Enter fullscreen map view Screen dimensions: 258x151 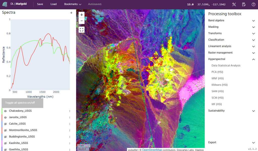point(82,30)
